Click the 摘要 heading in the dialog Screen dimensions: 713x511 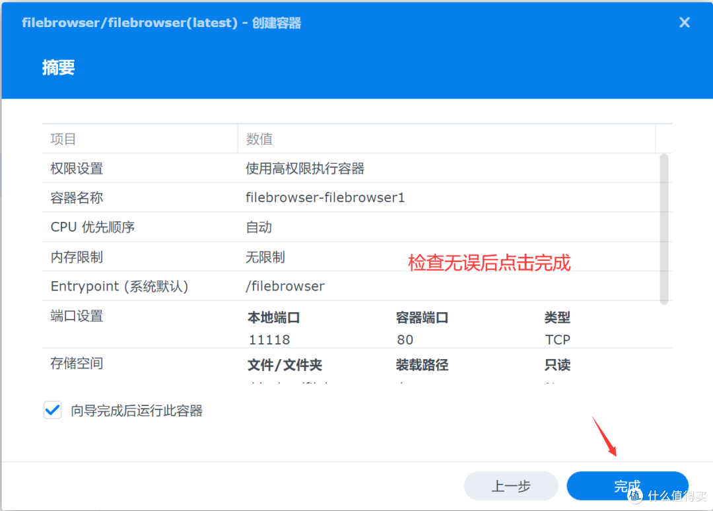(x=58, y=68)
